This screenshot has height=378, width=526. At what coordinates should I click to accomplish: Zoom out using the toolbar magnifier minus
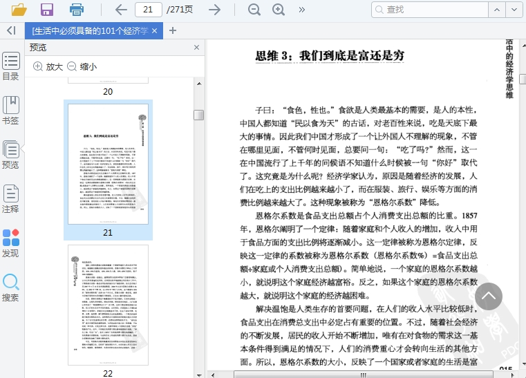(254, 10)
